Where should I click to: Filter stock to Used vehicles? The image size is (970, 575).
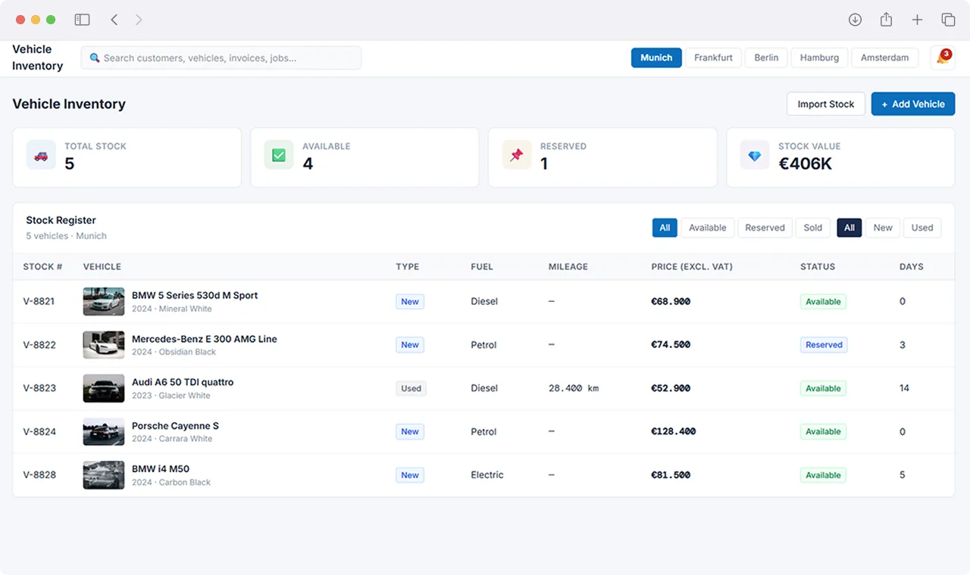point(922,228)
